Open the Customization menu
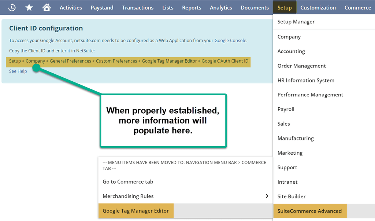375x221 pixels. (318, 8)
